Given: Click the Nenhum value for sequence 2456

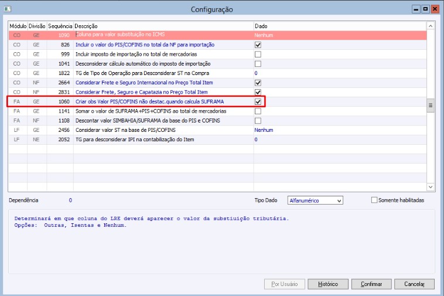Looking at the screenshot, I should [264, 130].
